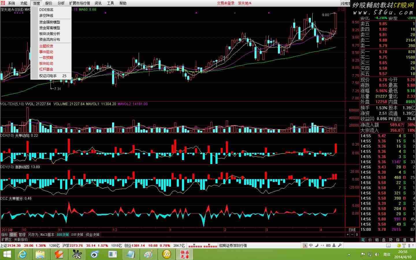This screenshot has width=416, height=260.
Task: Open the 分析 menu
Action: 61,3
